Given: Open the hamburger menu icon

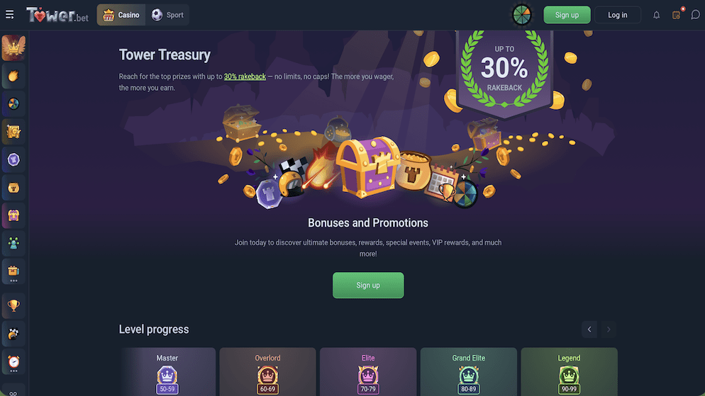Looking at the screenshot, I should point(9,15).
